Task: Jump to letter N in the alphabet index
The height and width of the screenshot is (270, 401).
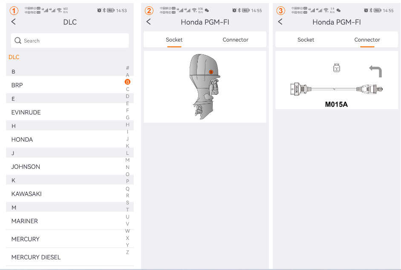Action: pyautogui.click(x=127, y=167)
